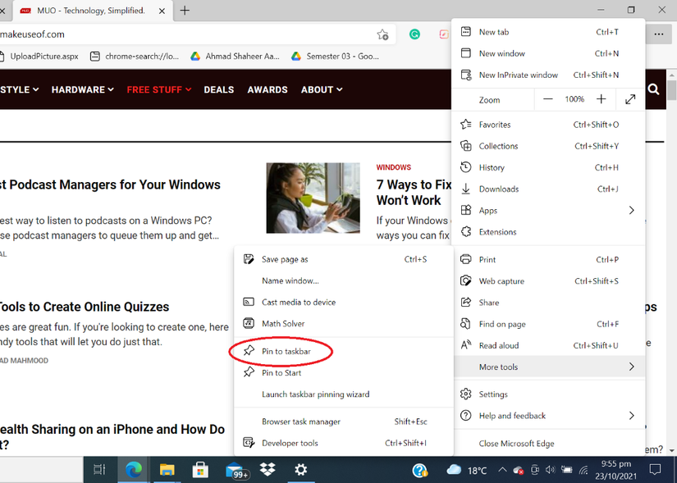Choose Print in the menu

pyautogui.click(x=548, y=259)
